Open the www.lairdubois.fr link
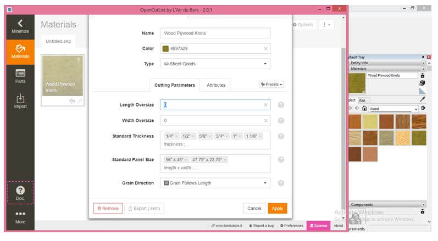 [x=227, y=226]
